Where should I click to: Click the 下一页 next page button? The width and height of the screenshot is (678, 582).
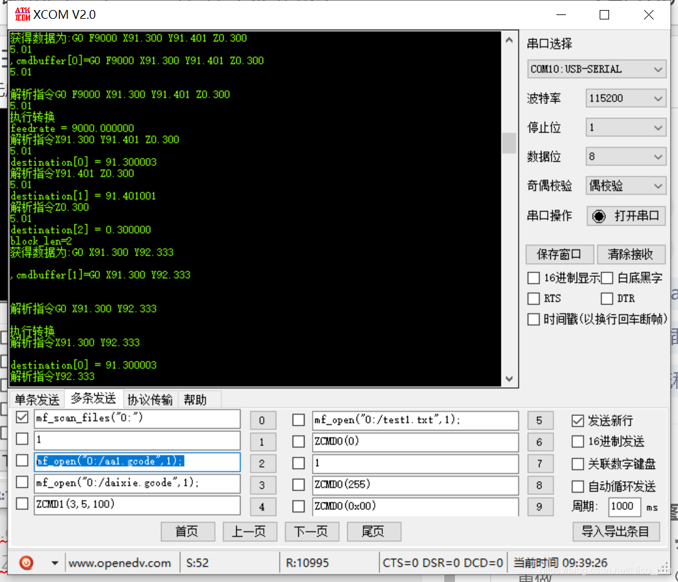312,531
